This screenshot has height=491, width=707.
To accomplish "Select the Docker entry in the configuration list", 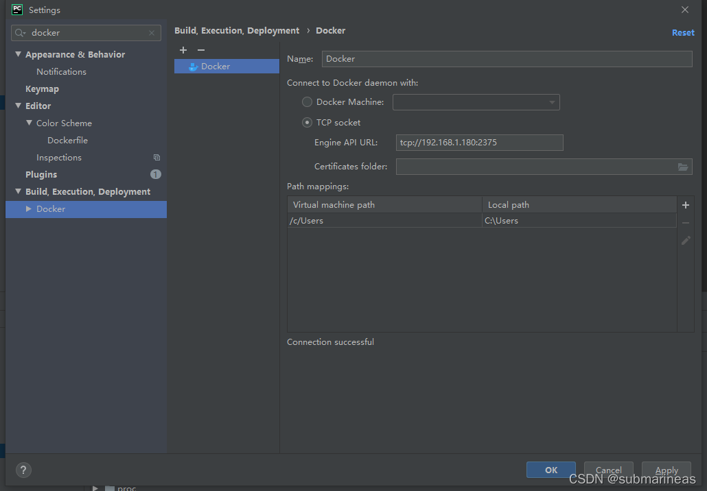I will pos(227,67).
